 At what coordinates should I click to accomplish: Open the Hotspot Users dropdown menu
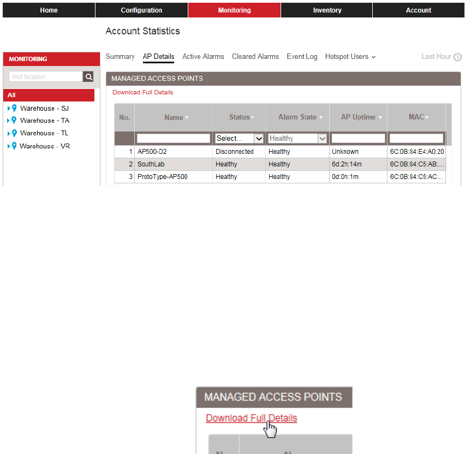point(350,57)
